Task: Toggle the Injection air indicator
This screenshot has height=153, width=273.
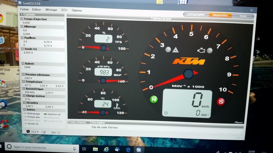Action: pyautogui.click(x=45, y=114)
